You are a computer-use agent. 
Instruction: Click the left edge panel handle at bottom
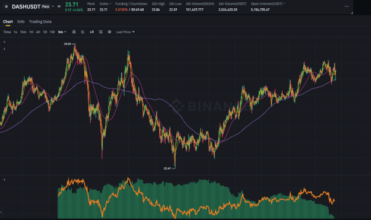[x=1, y=212]
